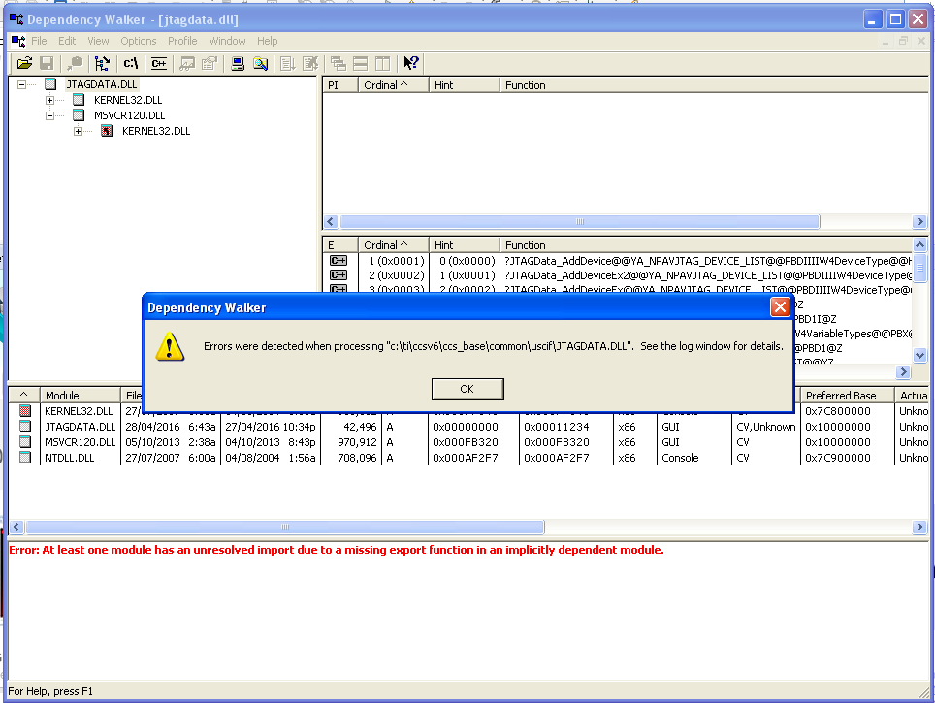Select JTAGDATA.DLL label in the dependency tree
The height and width of the screenshot is (703, 935).
click(102, 84)
